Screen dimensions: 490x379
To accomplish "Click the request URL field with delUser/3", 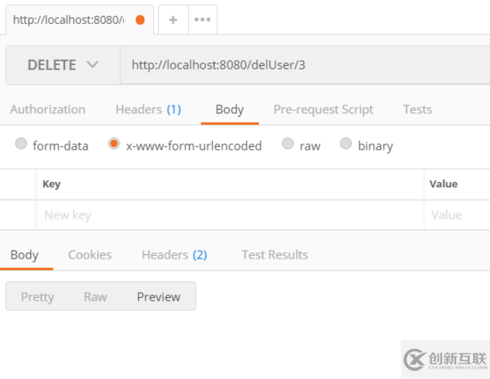I will point(305,65).
